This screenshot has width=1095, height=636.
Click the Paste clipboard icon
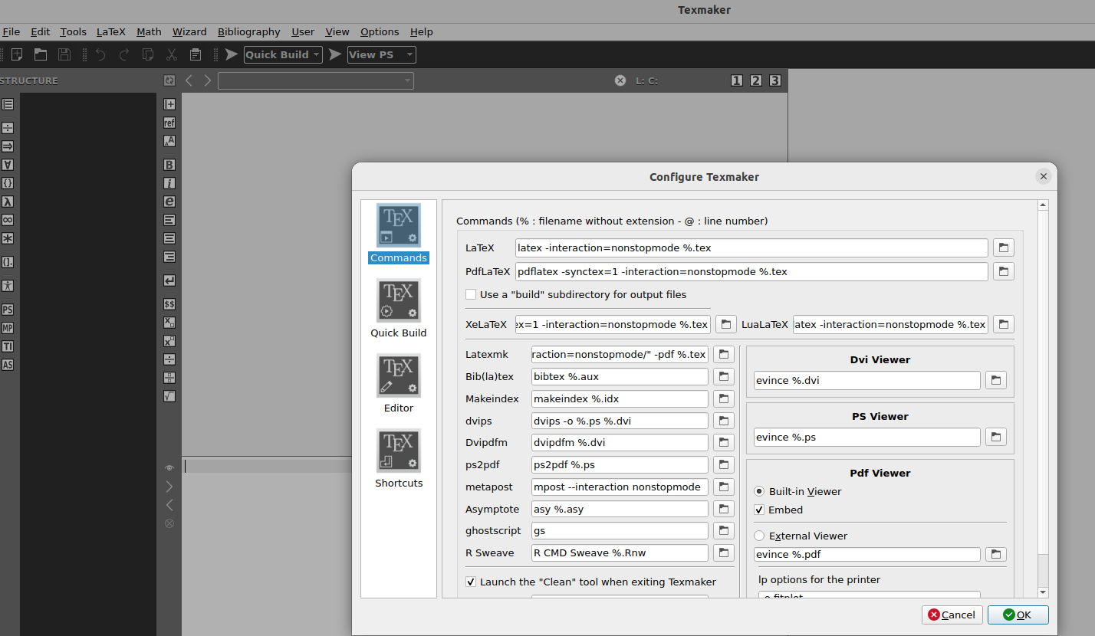point(196,54)
